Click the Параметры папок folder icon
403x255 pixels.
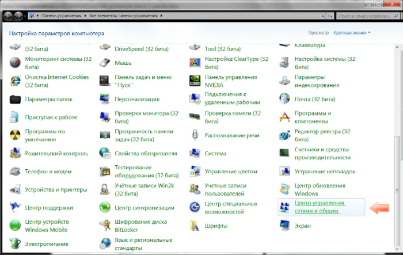coord(15,99)
